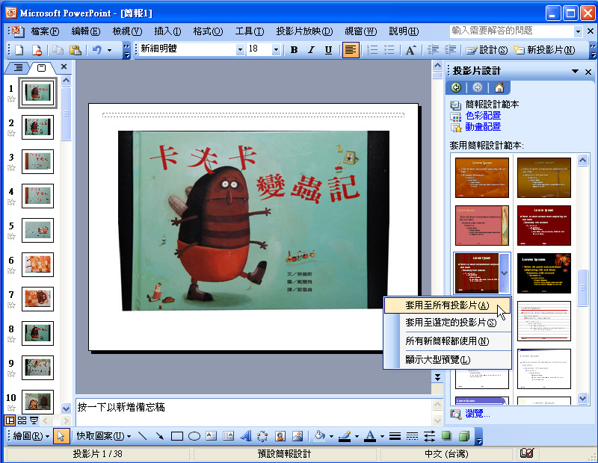This screenshot has width=598, height=463.
Task: Select slide 6 thumbnail
Action: (x=37, y=264)
